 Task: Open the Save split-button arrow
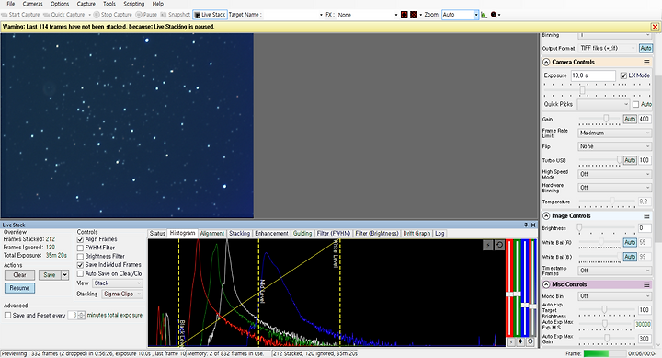(x=64, y=275)
